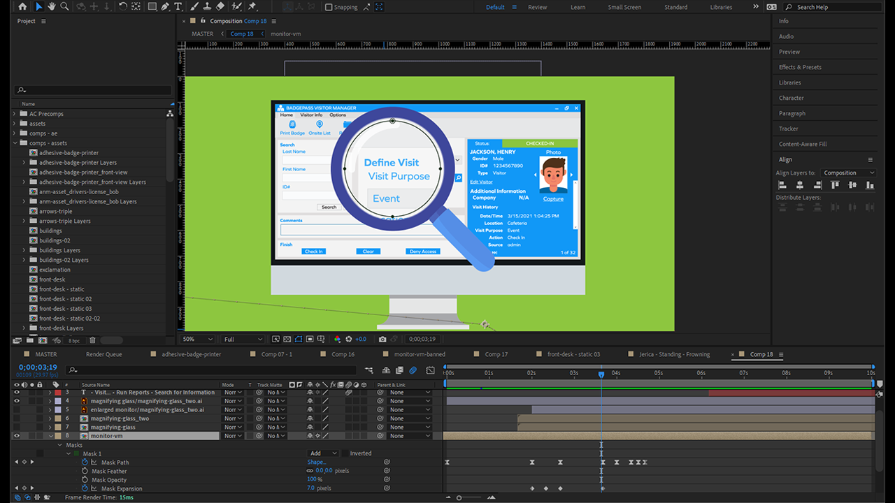Expand the buildings Layers folder
The width and height of the screenshot is (895, 503).
tap(24, 250)
